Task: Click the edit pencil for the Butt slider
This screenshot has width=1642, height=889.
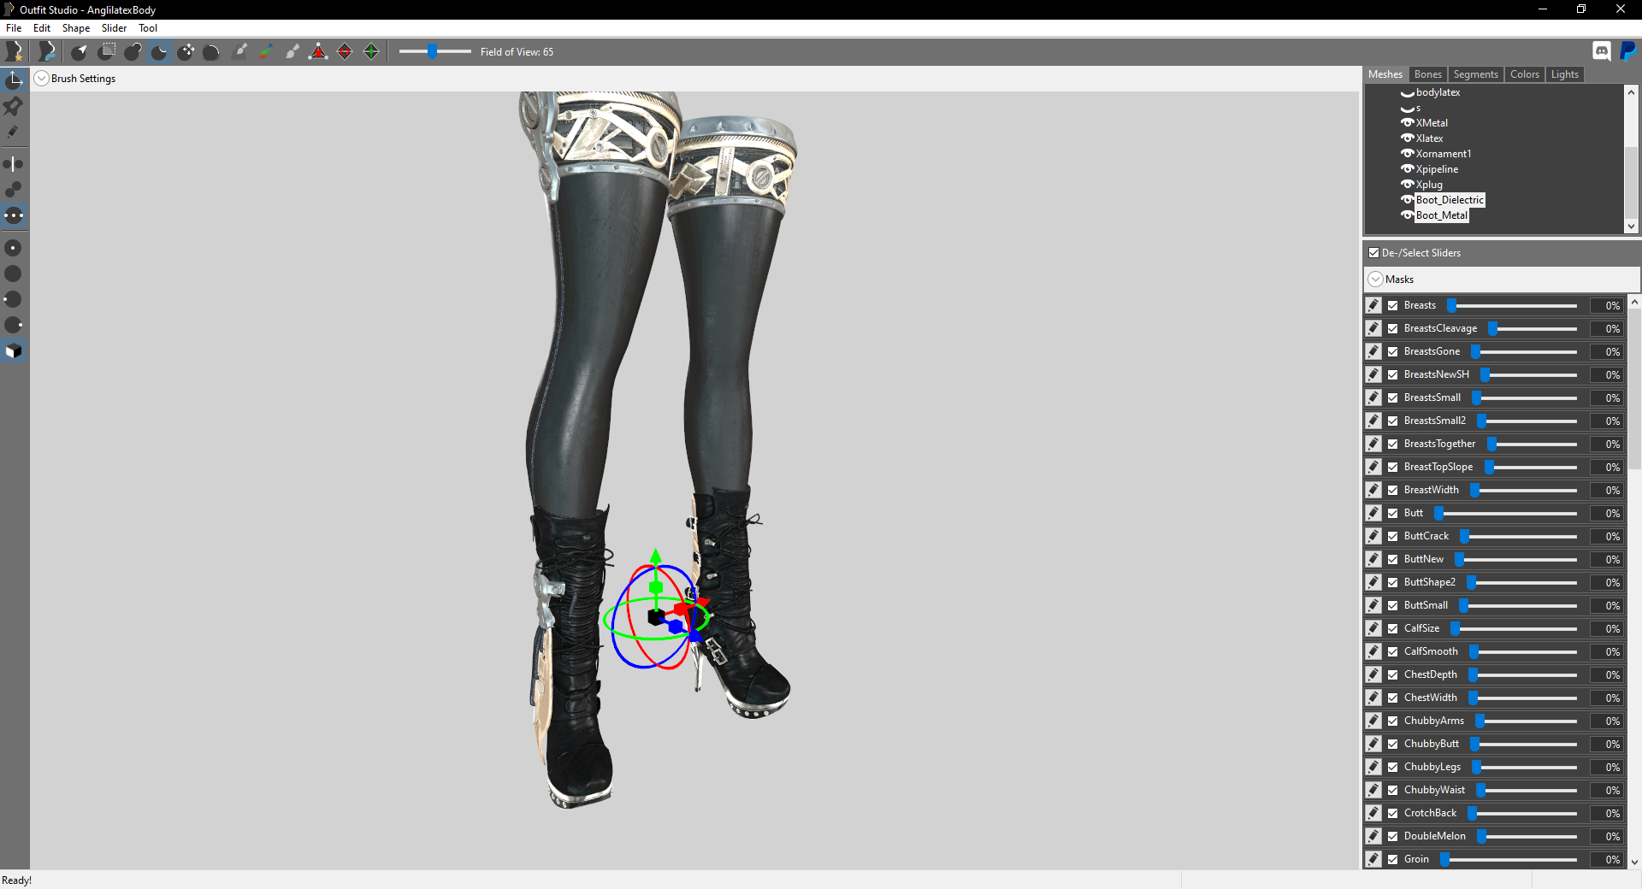Action: (1373, 513)
